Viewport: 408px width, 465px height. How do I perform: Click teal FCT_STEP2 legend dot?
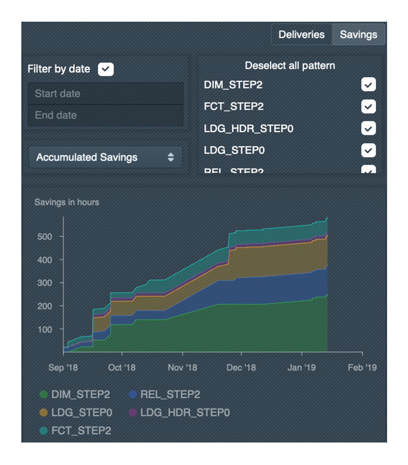pyautogui.click(x=44, y=431)
